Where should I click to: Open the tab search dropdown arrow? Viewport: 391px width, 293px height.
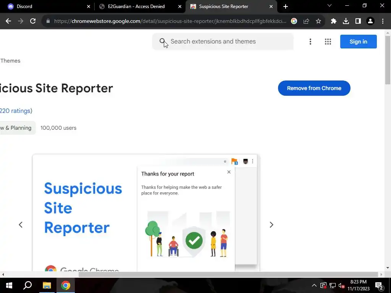[330, 5]
